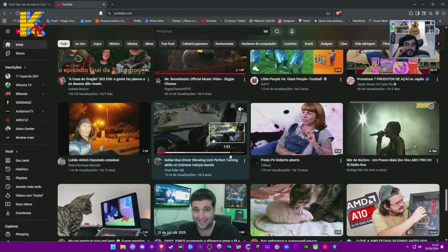
Task: Expand the Inscrições section chevron
Action: pyautogui.click(x=25, y=67)
